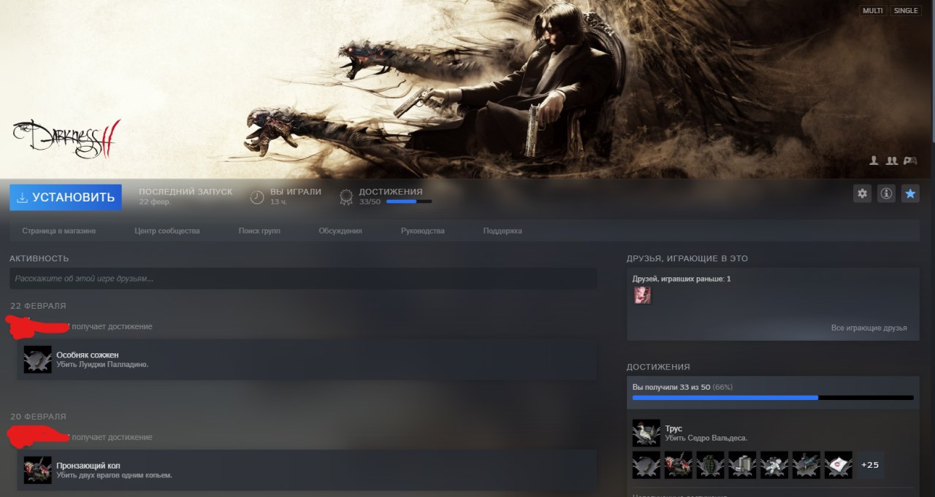The height and width of the screenshot is (497, 935).
Task: Click Трус achievement title
Action: tap(673, 428)
